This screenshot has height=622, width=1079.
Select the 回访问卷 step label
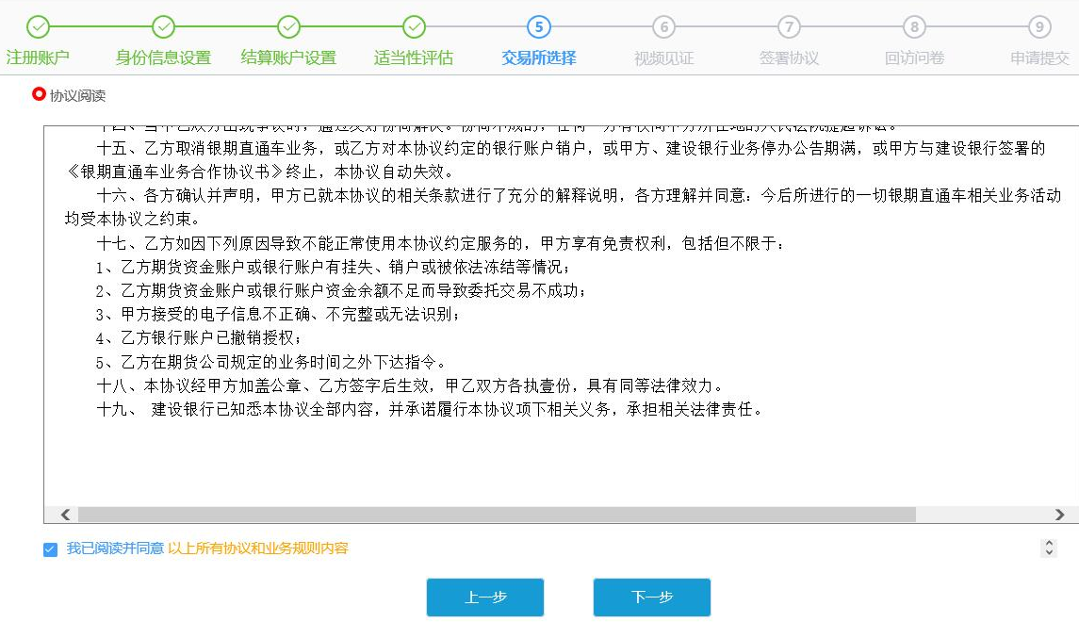coord(914,57)
